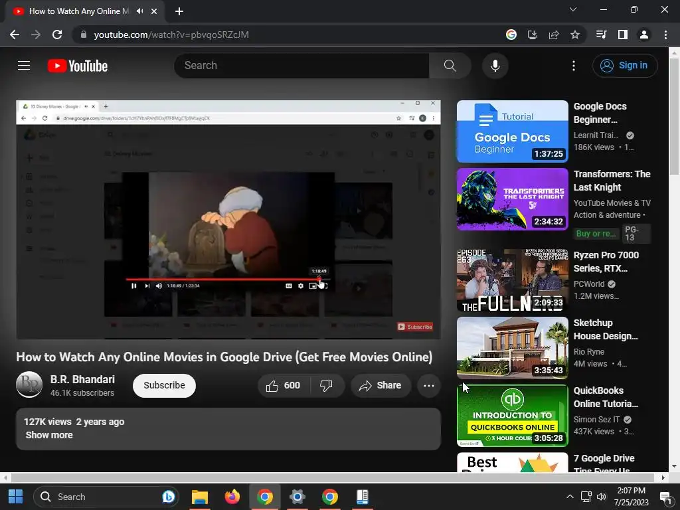The height and width of the screenshot is (510, 680).
Task: Subscribe to B.R. Bhandari channel
Action: click(x=164, y=386)
